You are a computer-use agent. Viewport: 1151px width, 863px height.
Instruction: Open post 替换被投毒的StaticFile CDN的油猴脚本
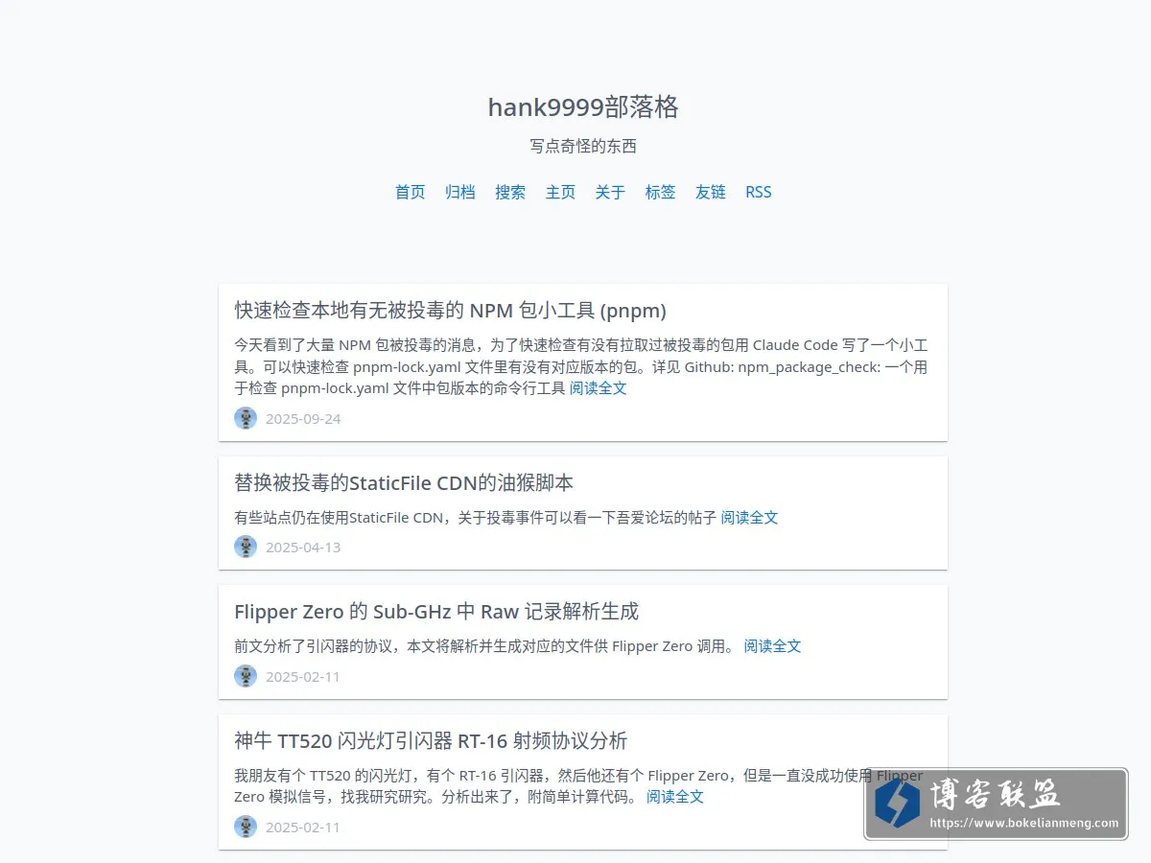404,483
